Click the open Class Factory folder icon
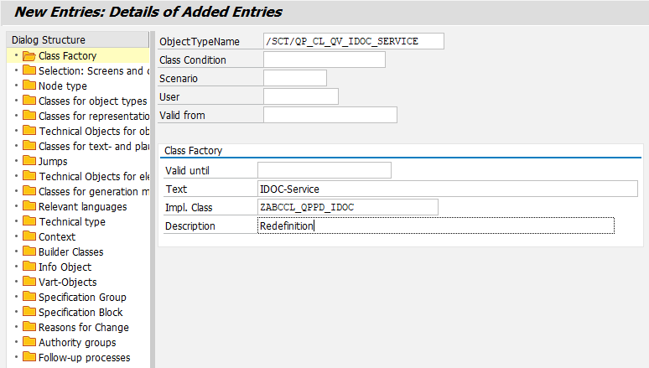 click(x=29, y=56)
